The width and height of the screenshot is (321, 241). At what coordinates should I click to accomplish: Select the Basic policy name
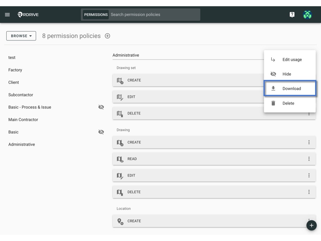(13, 132)
